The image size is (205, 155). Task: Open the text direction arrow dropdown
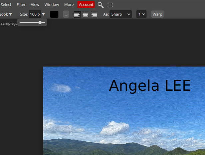(x=141, y=14)
